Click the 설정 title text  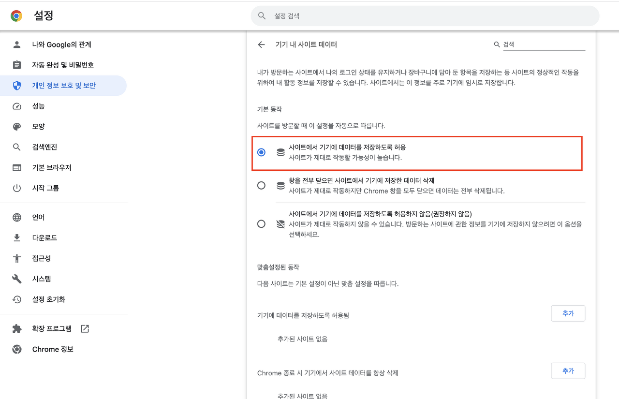pos(44,16)
